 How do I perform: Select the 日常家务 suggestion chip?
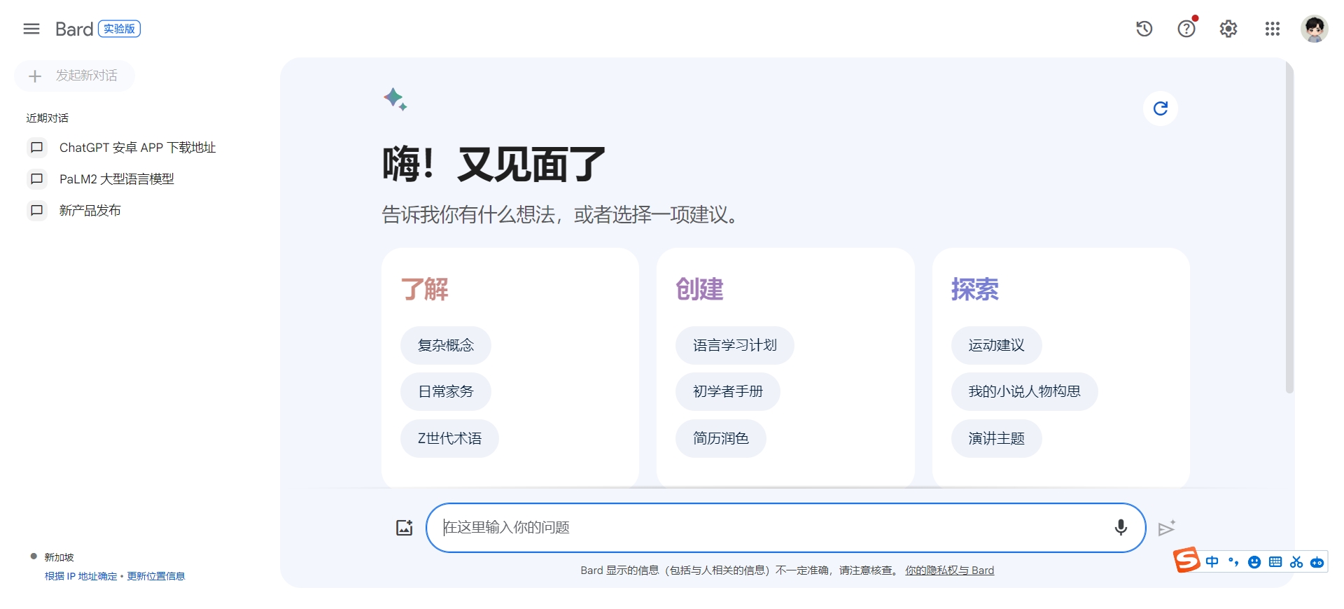(x=446, y=391)
